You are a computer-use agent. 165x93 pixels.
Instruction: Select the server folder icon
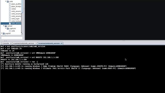coord(6,26)
